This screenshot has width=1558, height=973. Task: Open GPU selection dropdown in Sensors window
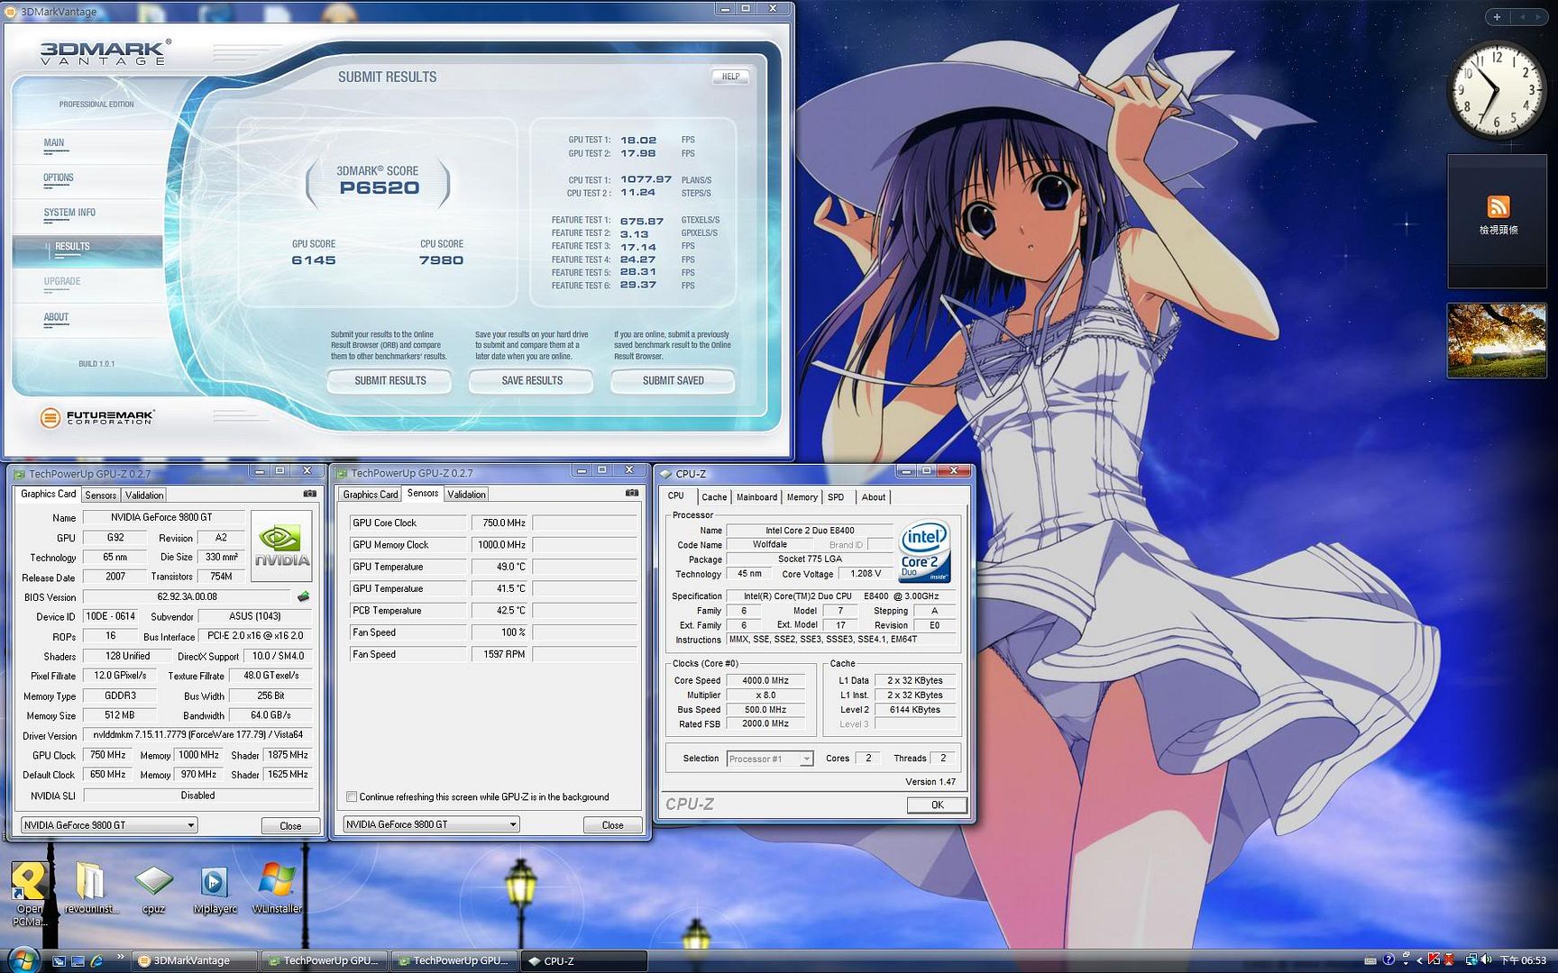(431, 823)
